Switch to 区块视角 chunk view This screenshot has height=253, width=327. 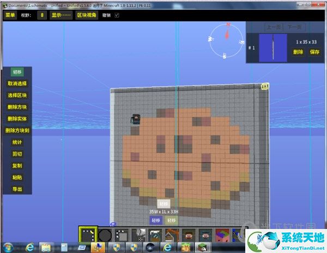tap(87, 15)
